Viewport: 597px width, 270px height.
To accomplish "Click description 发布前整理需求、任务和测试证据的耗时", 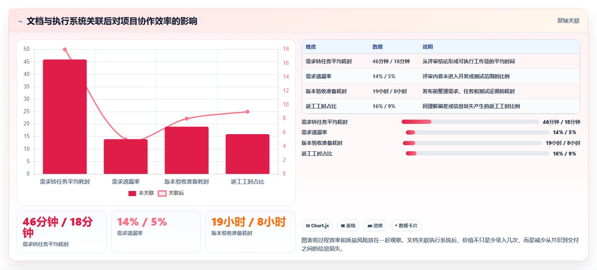I will 469,91.
